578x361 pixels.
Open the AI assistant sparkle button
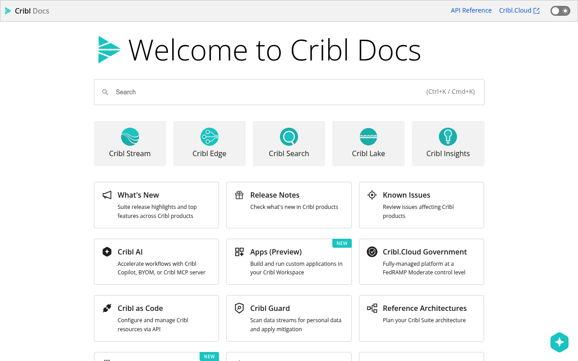coord(559,342)
